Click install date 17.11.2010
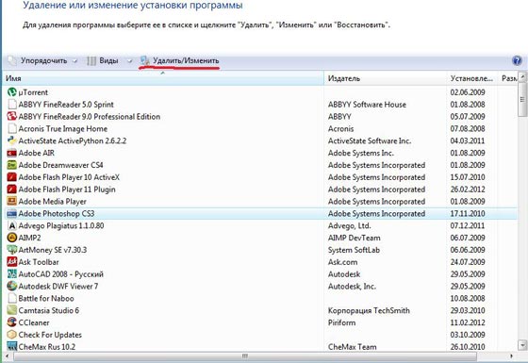This screenshot has height=363, width=528. click(x=468, y=213)
